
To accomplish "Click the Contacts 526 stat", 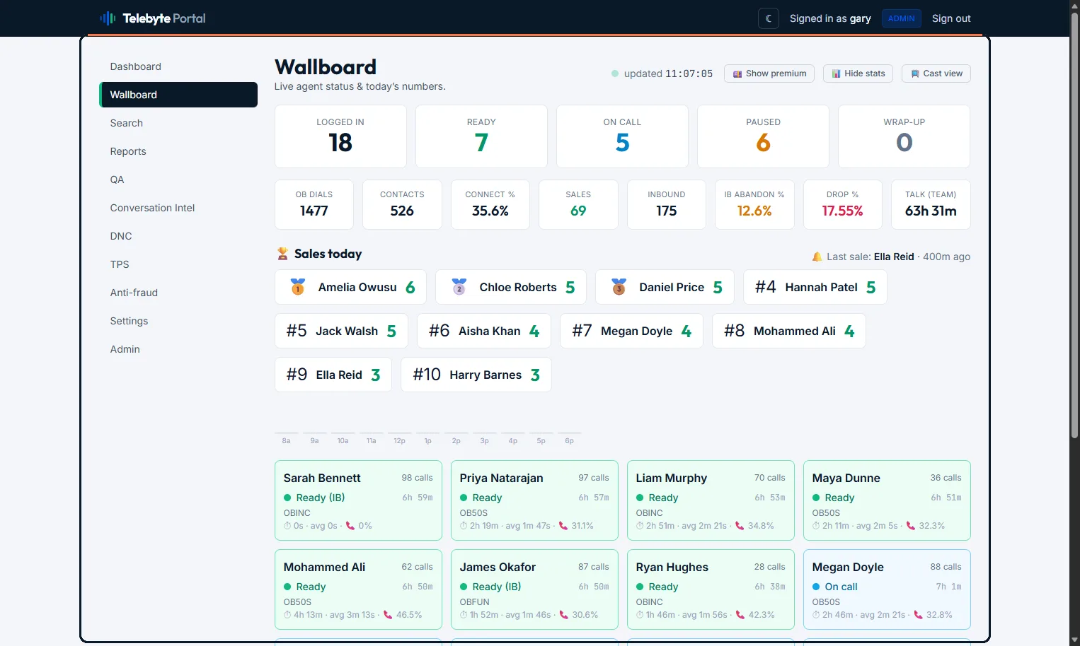I will tap(402, 204).
